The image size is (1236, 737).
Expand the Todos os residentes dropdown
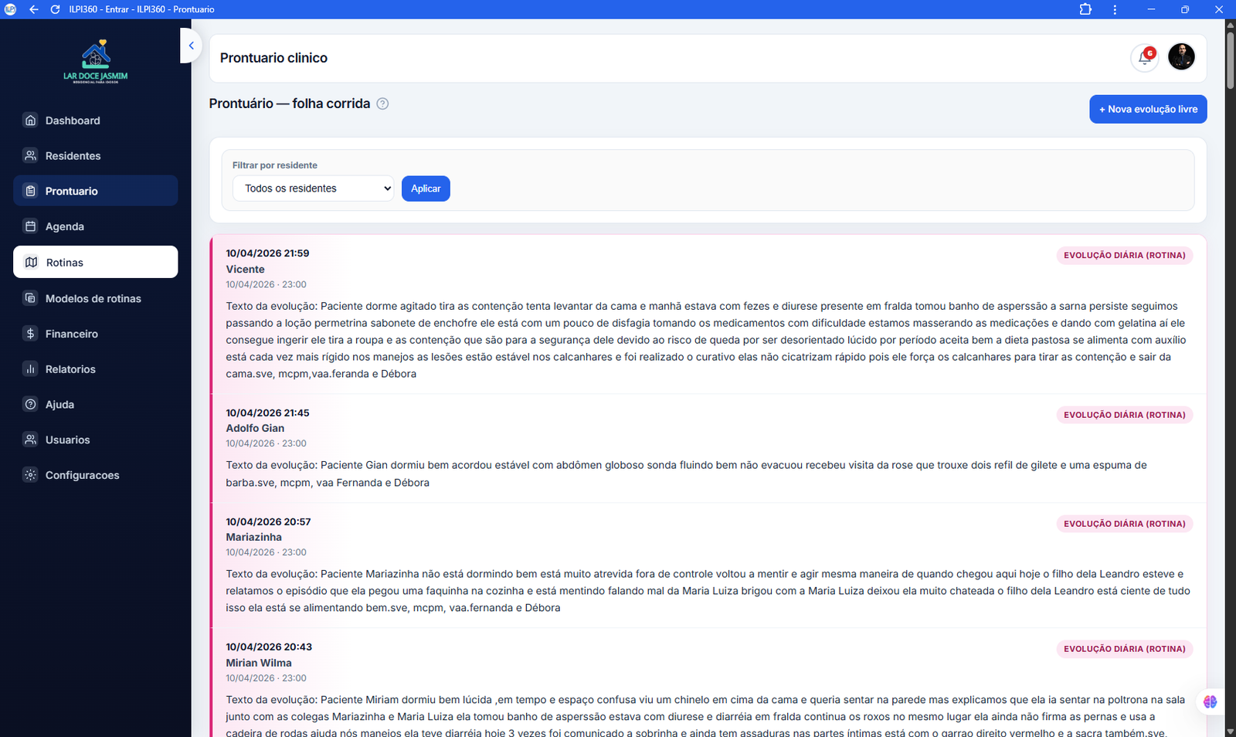click(313, 188)
